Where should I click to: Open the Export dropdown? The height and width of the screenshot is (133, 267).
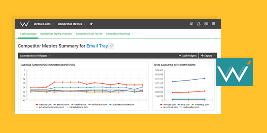(x=208, y=56)
